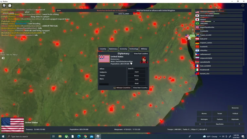Image resolution: width=247 pixels, height=139 pixels.
Task: Select the Diplomatic map mode
Action: coord(235,119)
